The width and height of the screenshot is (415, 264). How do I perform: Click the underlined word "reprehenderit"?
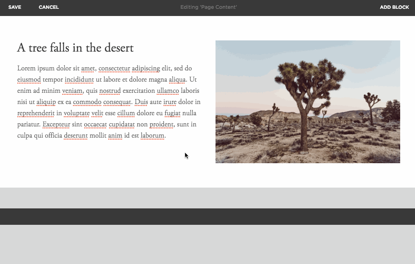point(36,113)
